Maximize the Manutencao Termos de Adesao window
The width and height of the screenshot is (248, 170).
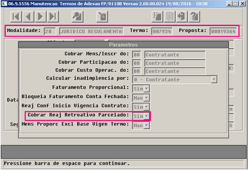tap(235, 3)
